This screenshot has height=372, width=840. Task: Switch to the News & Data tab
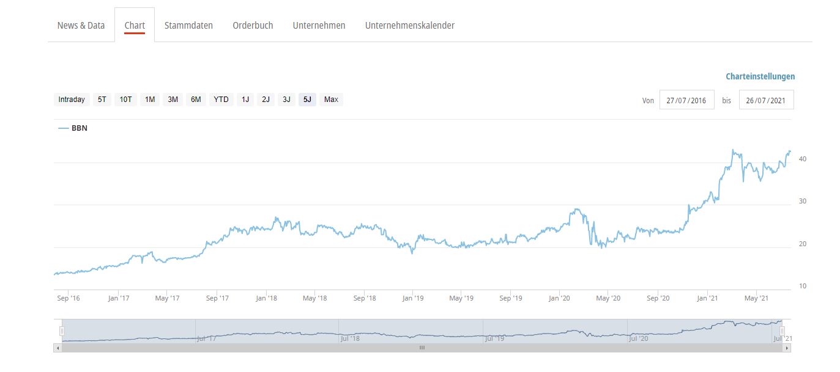[x=81, y=26]
